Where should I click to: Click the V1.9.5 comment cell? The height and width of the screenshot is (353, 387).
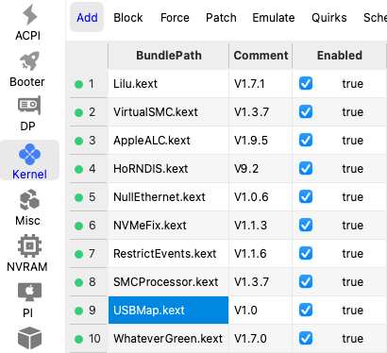pyautogui.click(x=261, y=141)
